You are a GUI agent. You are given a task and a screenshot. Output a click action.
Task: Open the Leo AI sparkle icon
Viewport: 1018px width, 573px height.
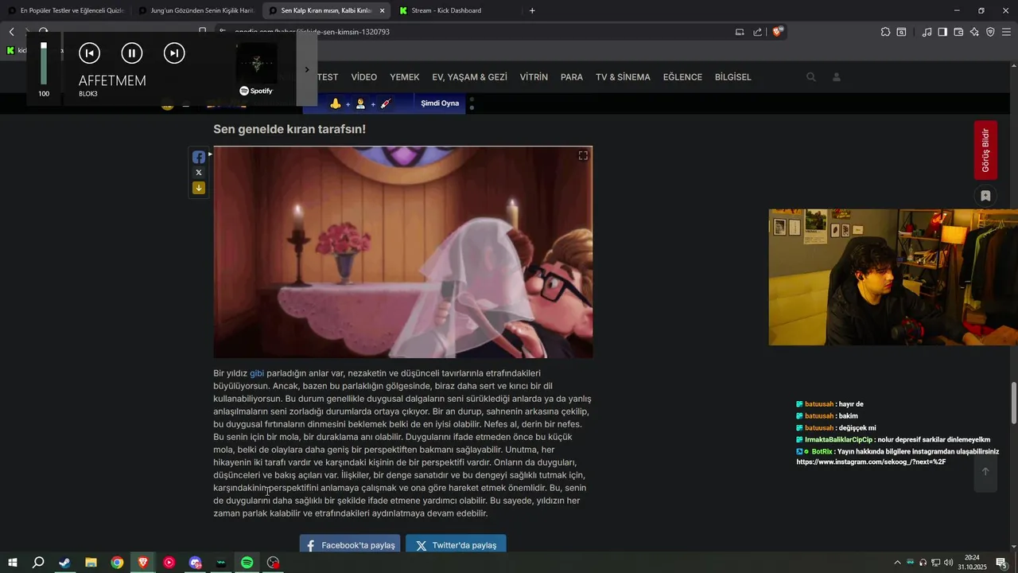coord(974,32)
